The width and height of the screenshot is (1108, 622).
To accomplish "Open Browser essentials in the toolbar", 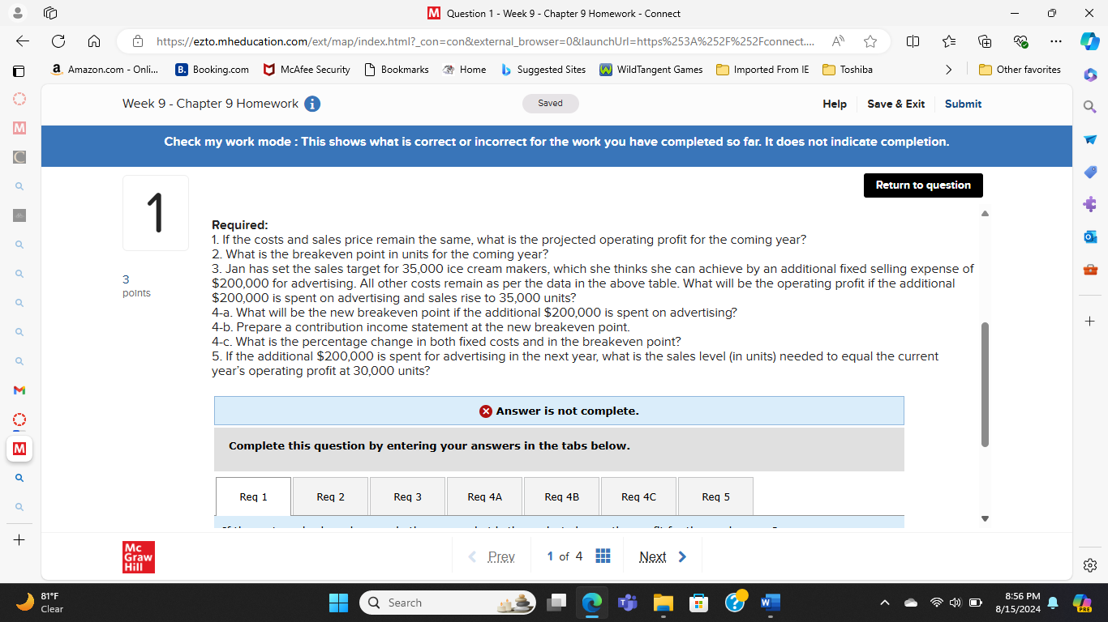I will 1021,41.
